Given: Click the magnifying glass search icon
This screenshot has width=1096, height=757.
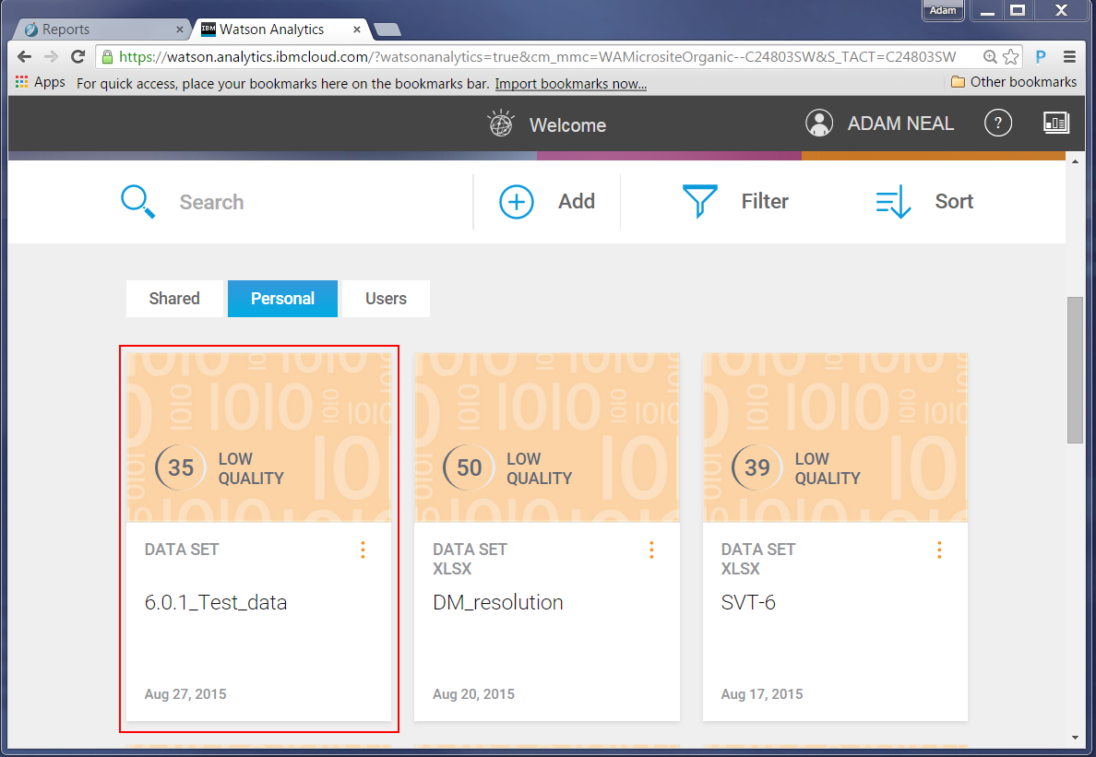Looking at the screenshot, I should 137,202.
